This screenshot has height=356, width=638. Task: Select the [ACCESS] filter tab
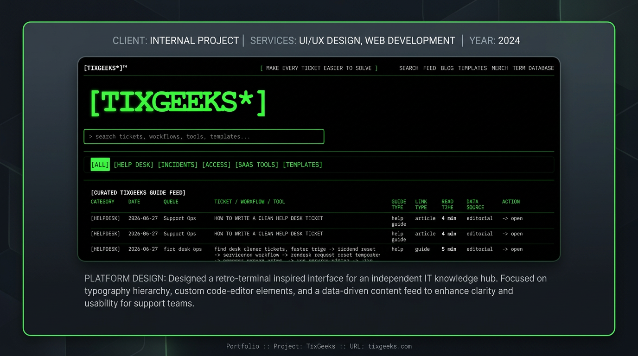[x=217, y=165]
